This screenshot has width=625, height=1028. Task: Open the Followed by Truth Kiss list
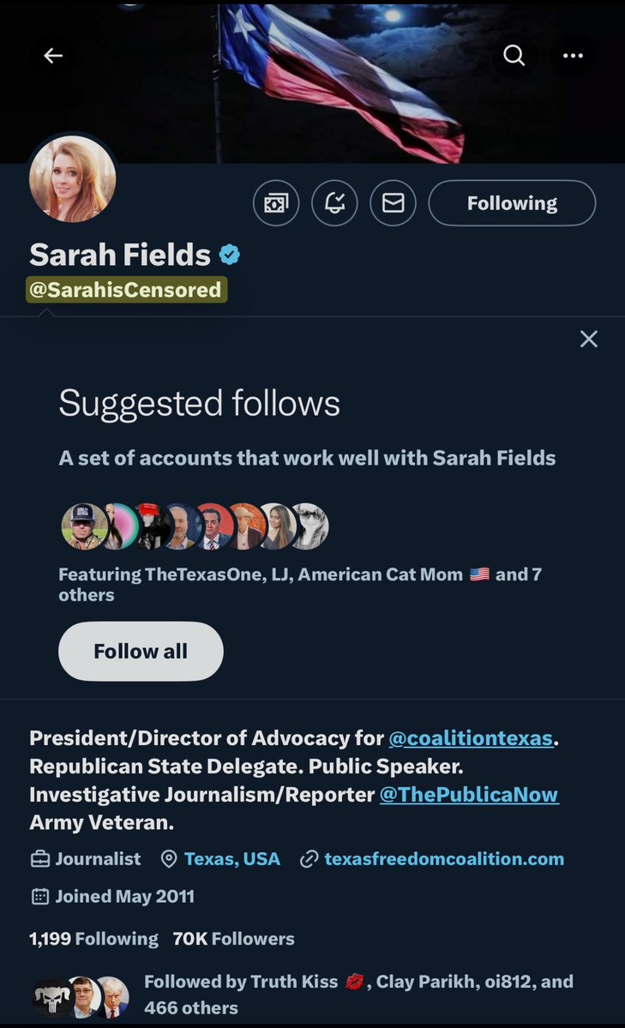358,993
